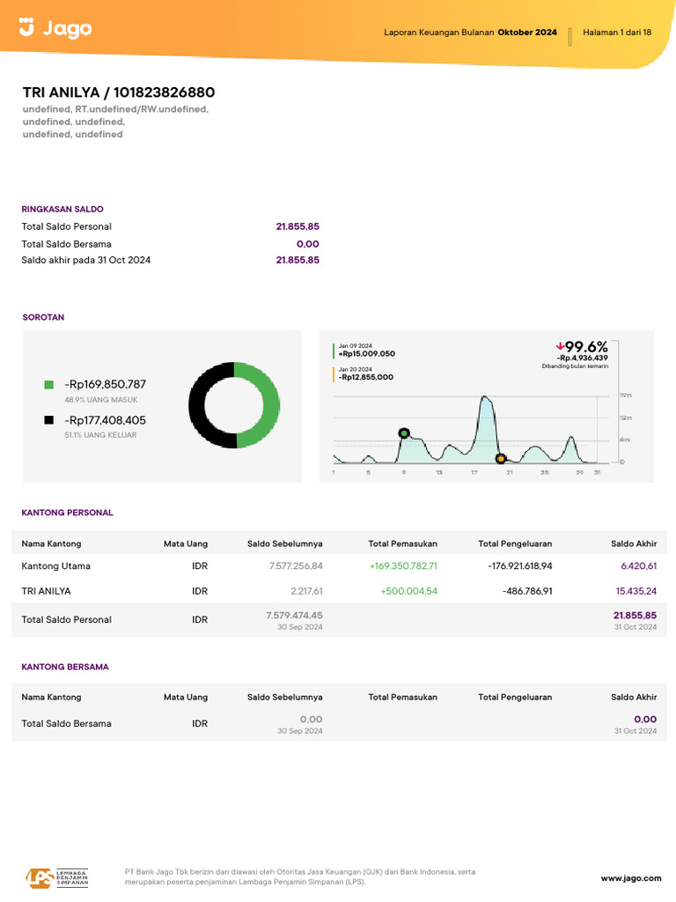Screen dimensions: 676x902
Task: Click the black Uang Keluar legend square
Action: point(49,420)
